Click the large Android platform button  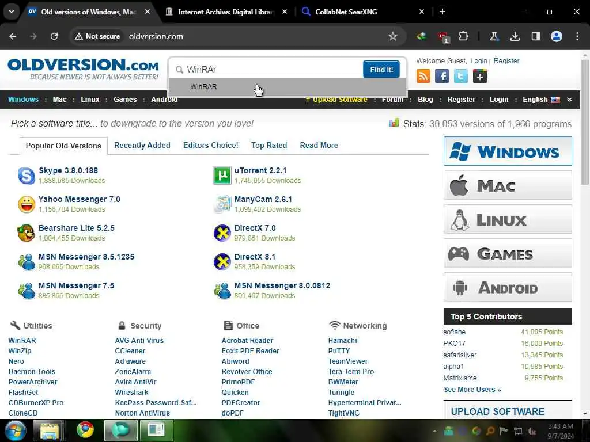(508, 288)
